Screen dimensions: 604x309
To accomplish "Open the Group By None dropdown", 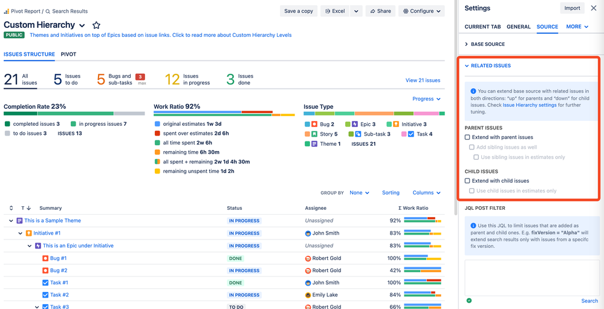I will click(x=359, y=193).
